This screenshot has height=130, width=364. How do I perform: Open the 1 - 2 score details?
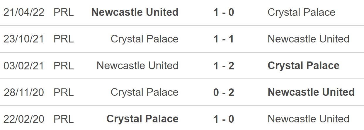pos(224,66)
